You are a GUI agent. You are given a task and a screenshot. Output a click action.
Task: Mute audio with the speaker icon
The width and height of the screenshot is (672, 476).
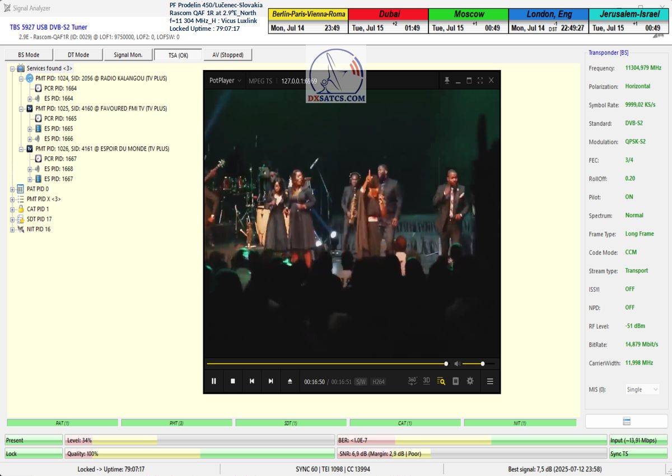click(457, 363)
